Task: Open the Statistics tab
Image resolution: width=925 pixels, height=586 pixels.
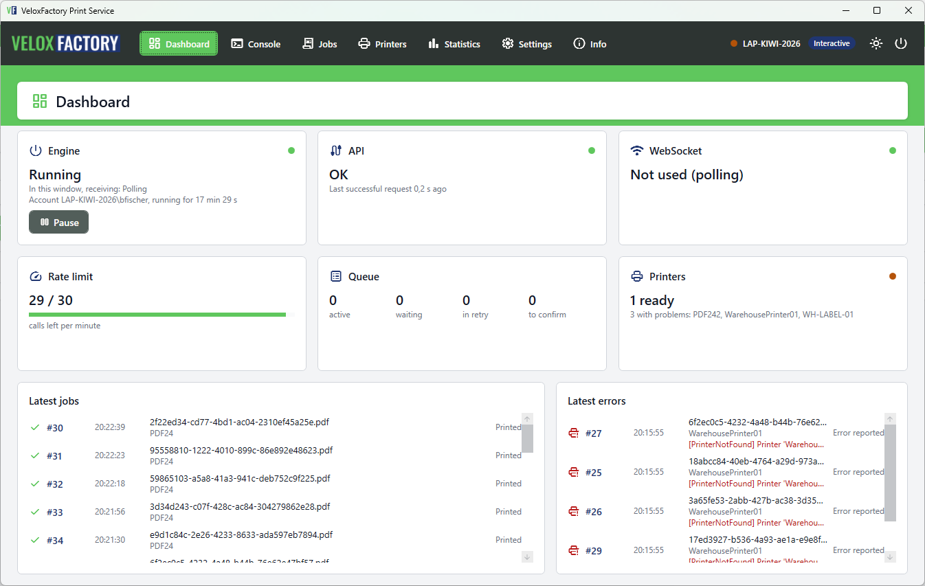Action: [454, 43]
